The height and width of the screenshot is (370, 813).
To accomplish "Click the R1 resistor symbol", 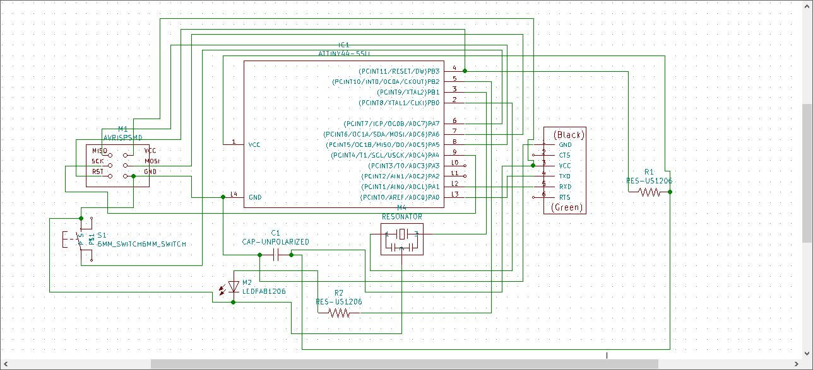I will point(650,192).
